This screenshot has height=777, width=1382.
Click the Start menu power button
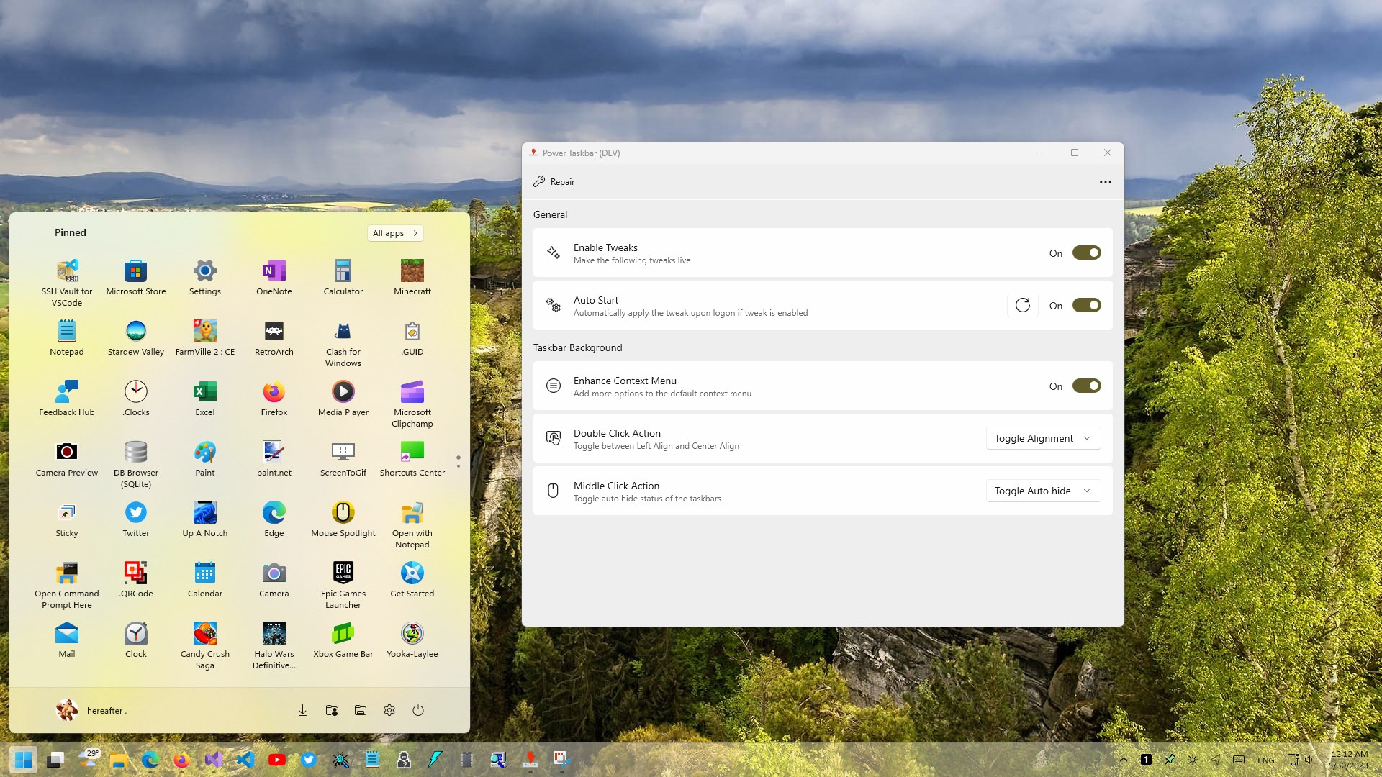418,710
